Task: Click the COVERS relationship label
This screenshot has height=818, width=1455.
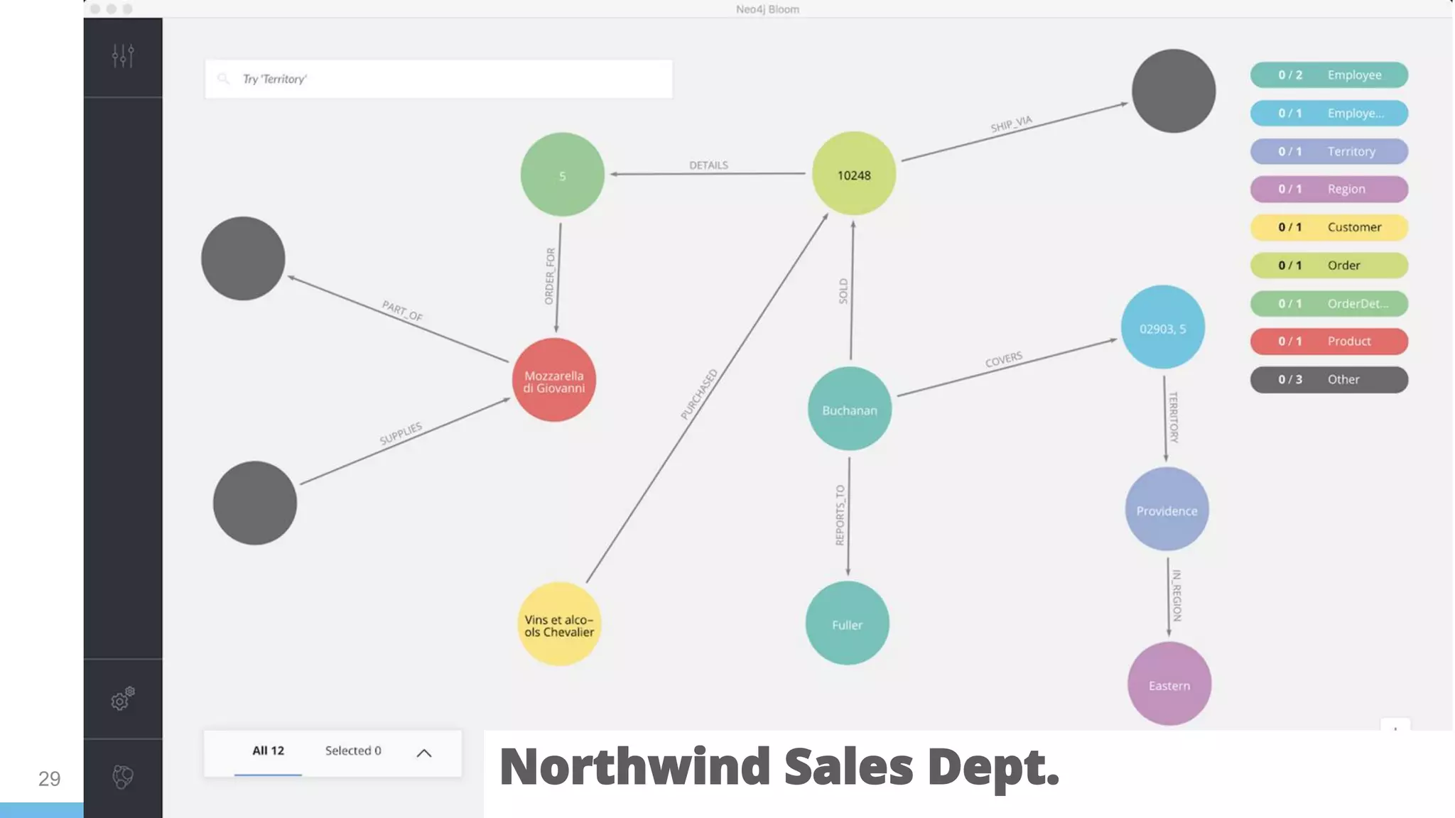Action: [x=1004, y=359]
